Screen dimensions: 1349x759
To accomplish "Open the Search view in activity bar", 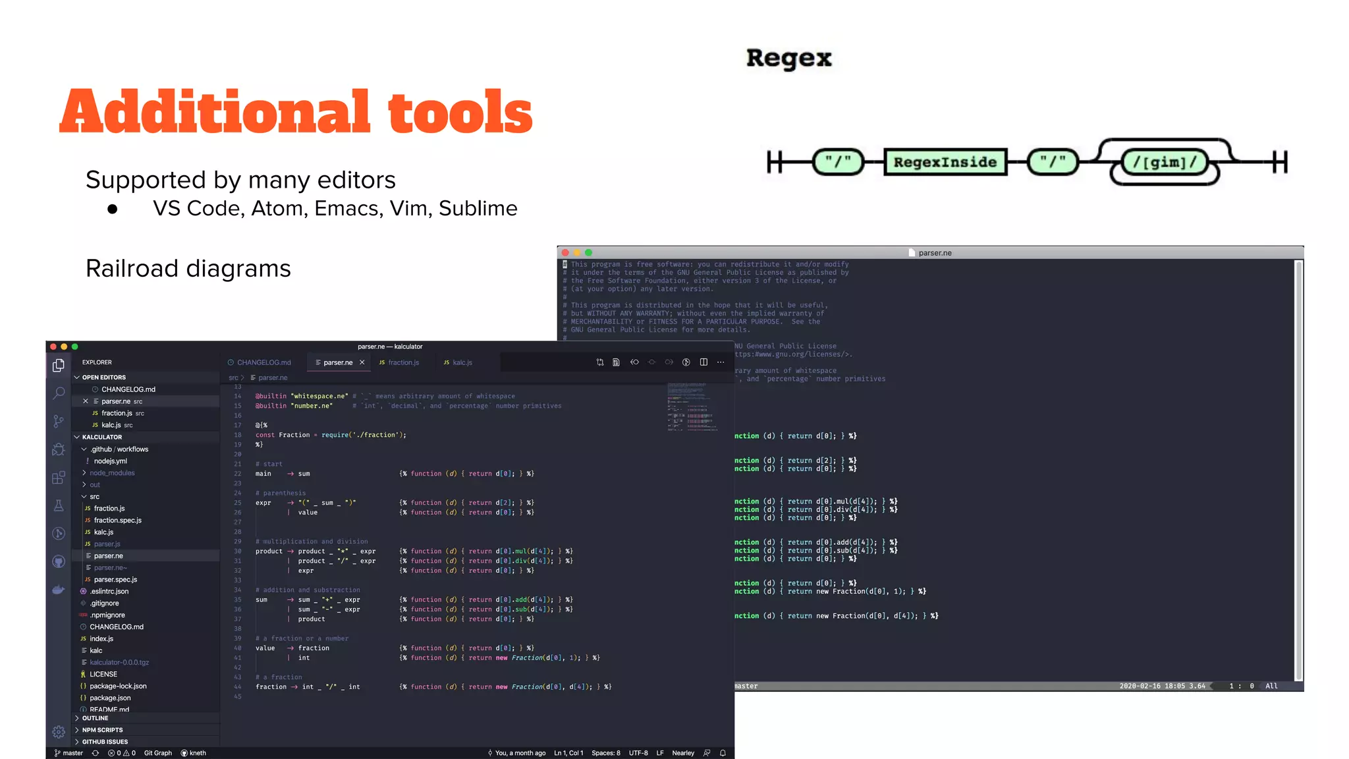I will pyautogui.click(x=59, y=393).
